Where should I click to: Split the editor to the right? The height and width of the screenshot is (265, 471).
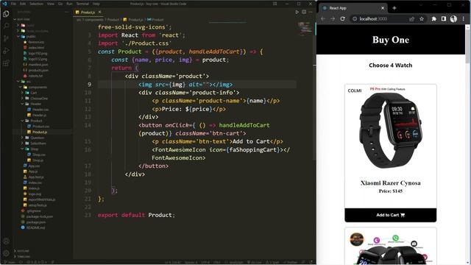click(x=304, y=12)
